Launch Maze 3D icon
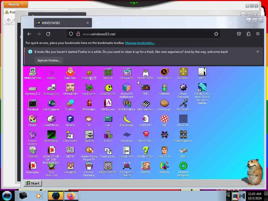Screen dimensions: 268x201 click(x=183, y=121)
